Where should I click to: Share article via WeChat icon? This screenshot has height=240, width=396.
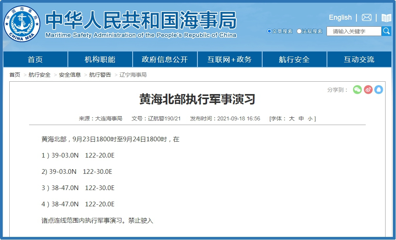pos(357,90)
